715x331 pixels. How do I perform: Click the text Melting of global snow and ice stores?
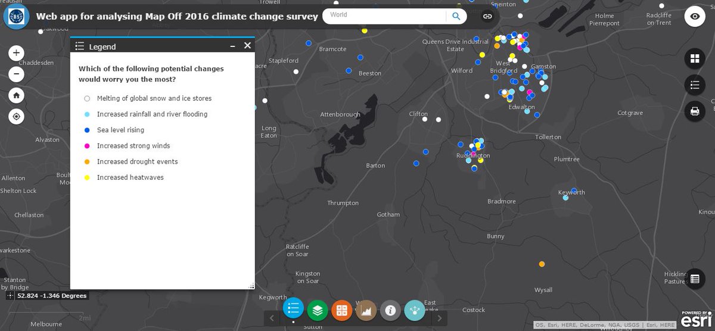pos(154,98)
